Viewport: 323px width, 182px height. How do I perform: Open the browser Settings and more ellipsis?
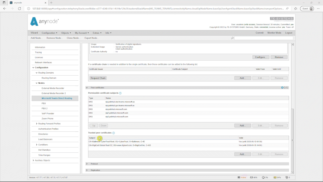[x=318, y=8]
